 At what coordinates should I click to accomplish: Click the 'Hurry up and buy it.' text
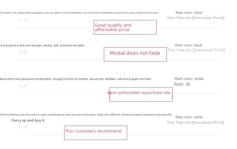coord(28,120)
